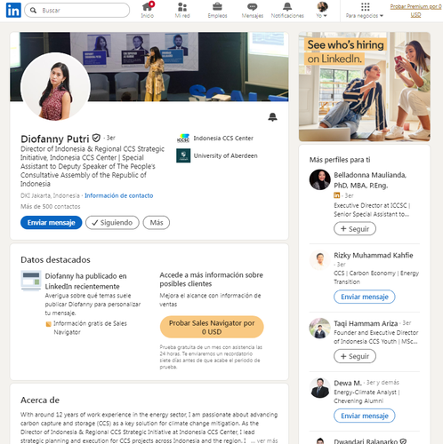443x444 pixels.
Task: Click Probar Sales Navigator por 0 USD
Action: coord(212,327)
